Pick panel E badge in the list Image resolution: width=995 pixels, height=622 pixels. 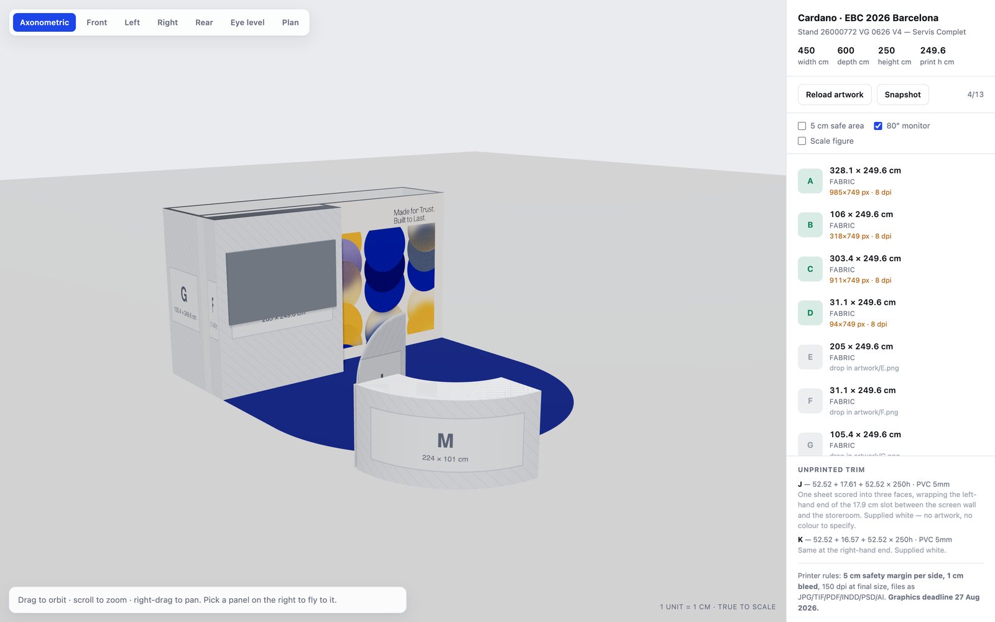point(810,357)
